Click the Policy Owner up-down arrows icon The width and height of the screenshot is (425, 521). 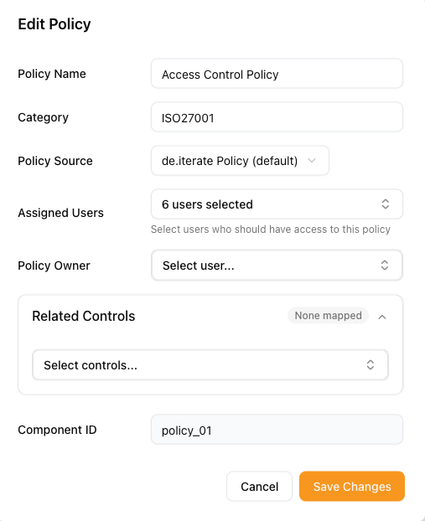click(385, 266)
